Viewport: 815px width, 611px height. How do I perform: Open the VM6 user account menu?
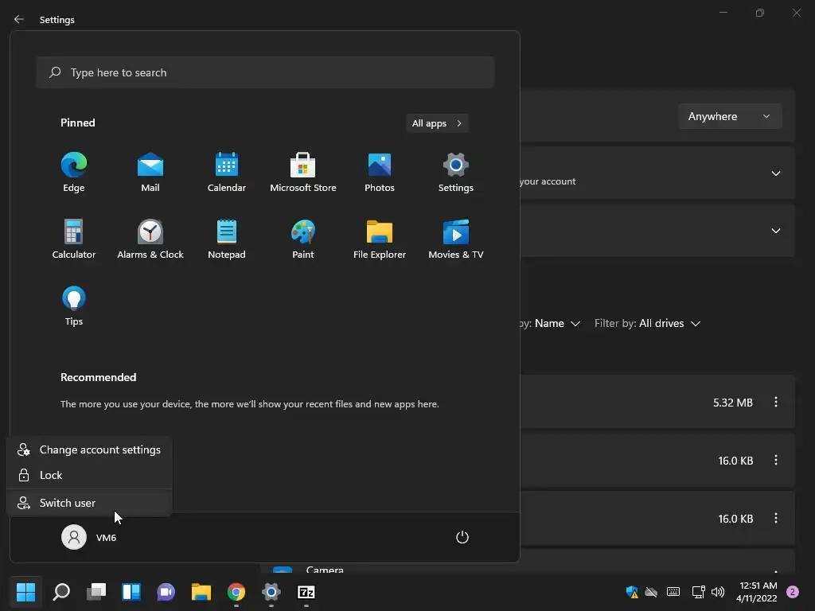coord(89,537)
